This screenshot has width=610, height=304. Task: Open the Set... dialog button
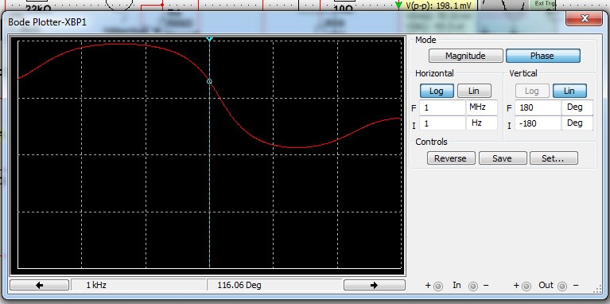[554, 158]
